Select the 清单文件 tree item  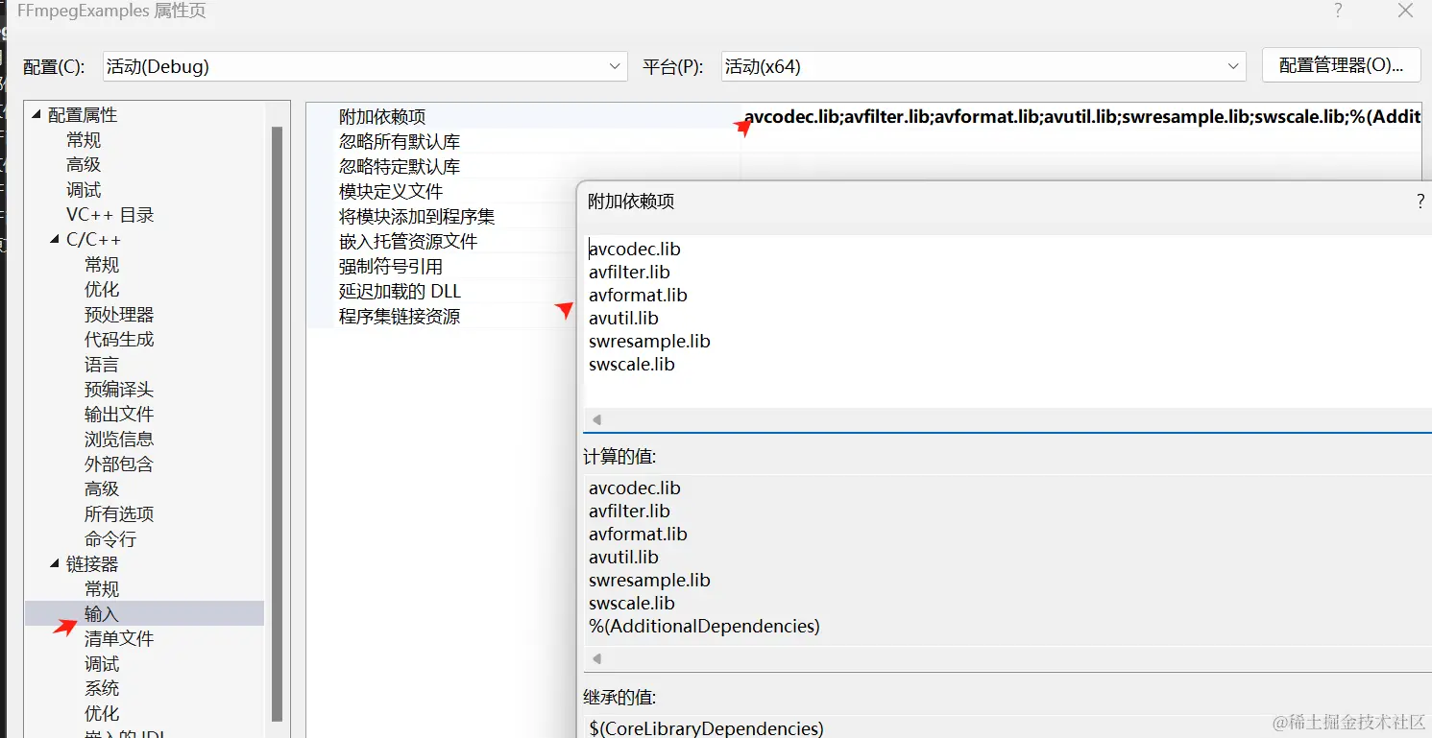click(x=119, y=639)
